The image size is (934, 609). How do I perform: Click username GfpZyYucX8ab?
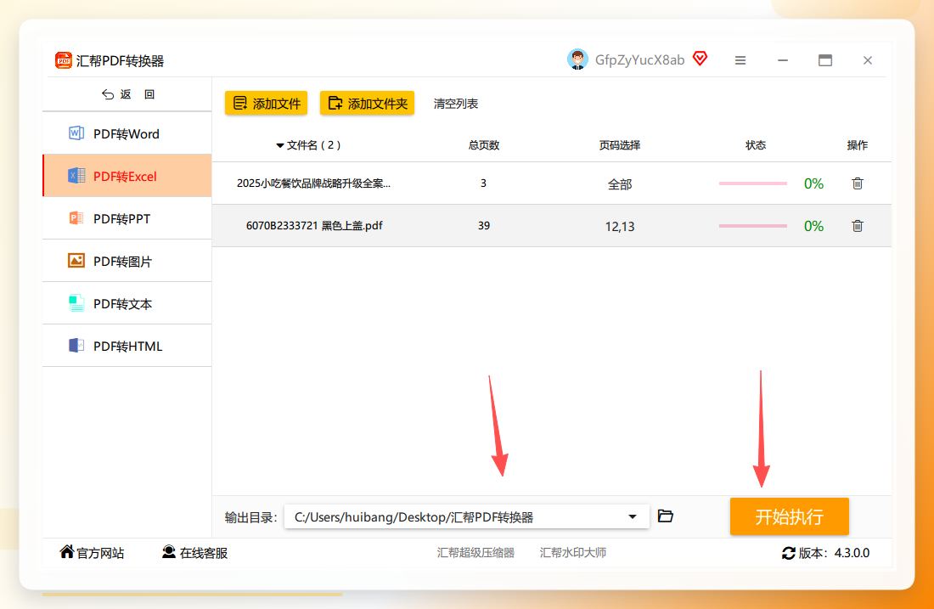[639, 59]
